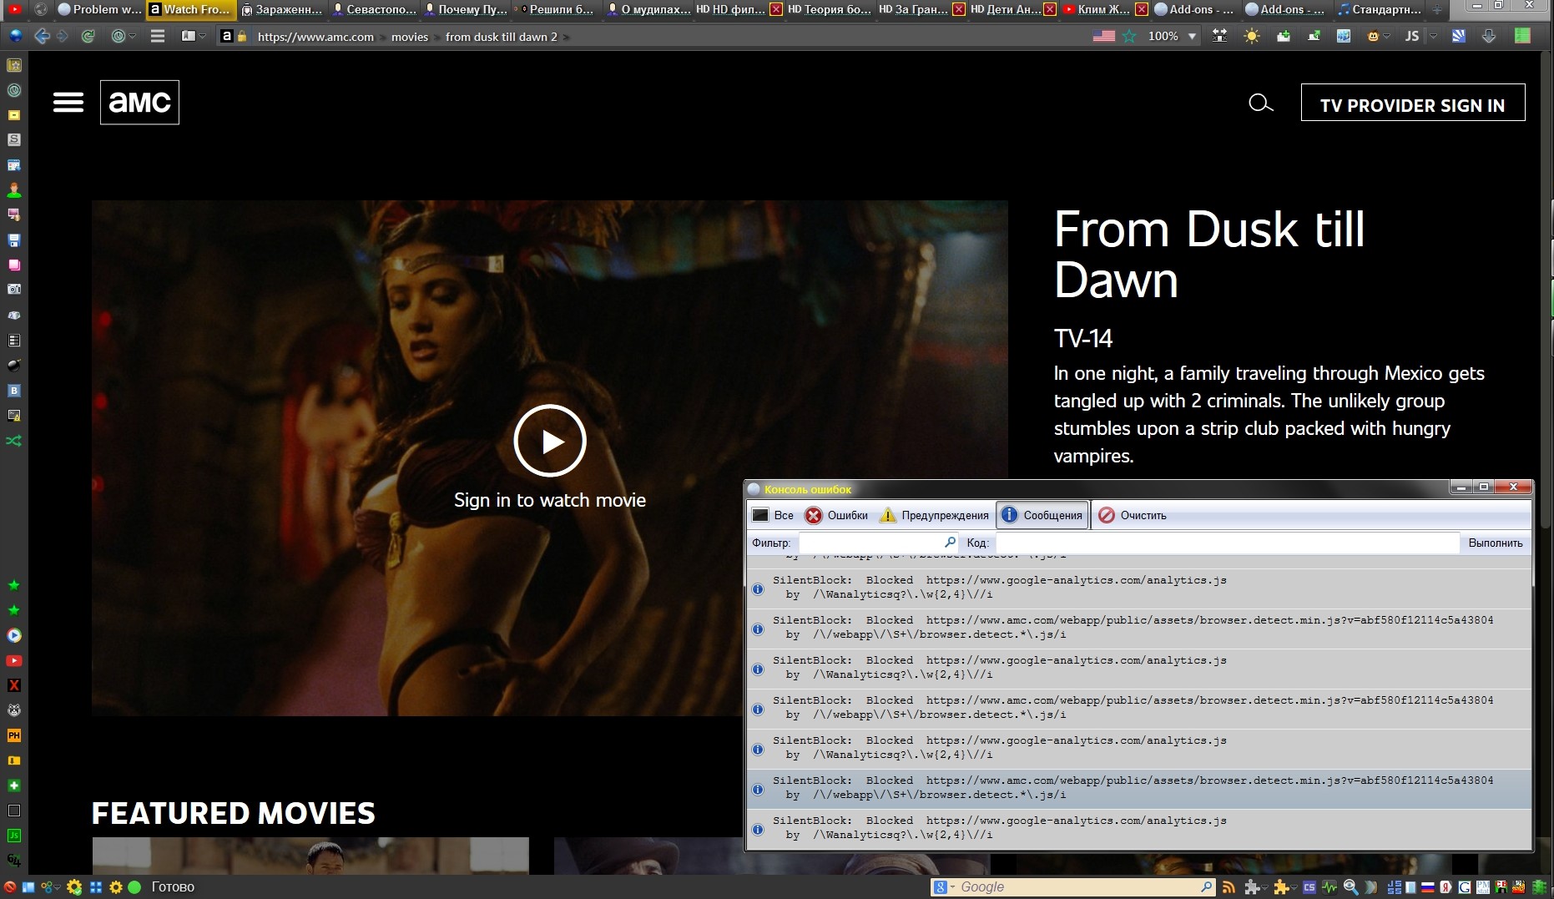Switch to the 'Problem w...' tab
This screenshot has height=899, width=1554.
(x=99, y=9)
